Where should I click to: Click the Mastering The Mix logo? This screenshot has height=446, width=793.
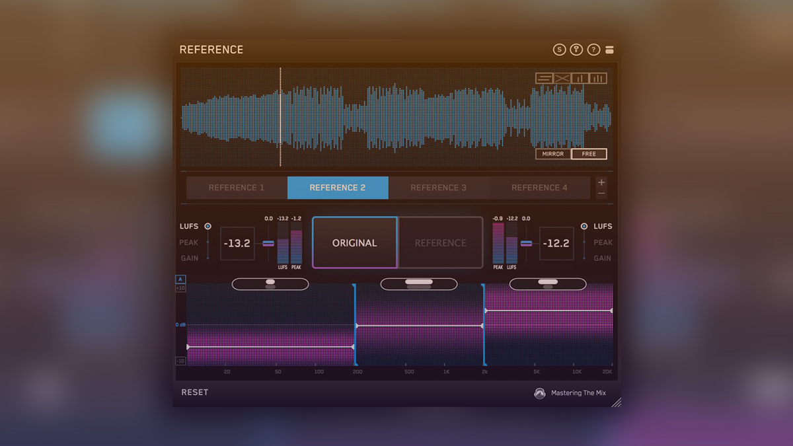539,392
